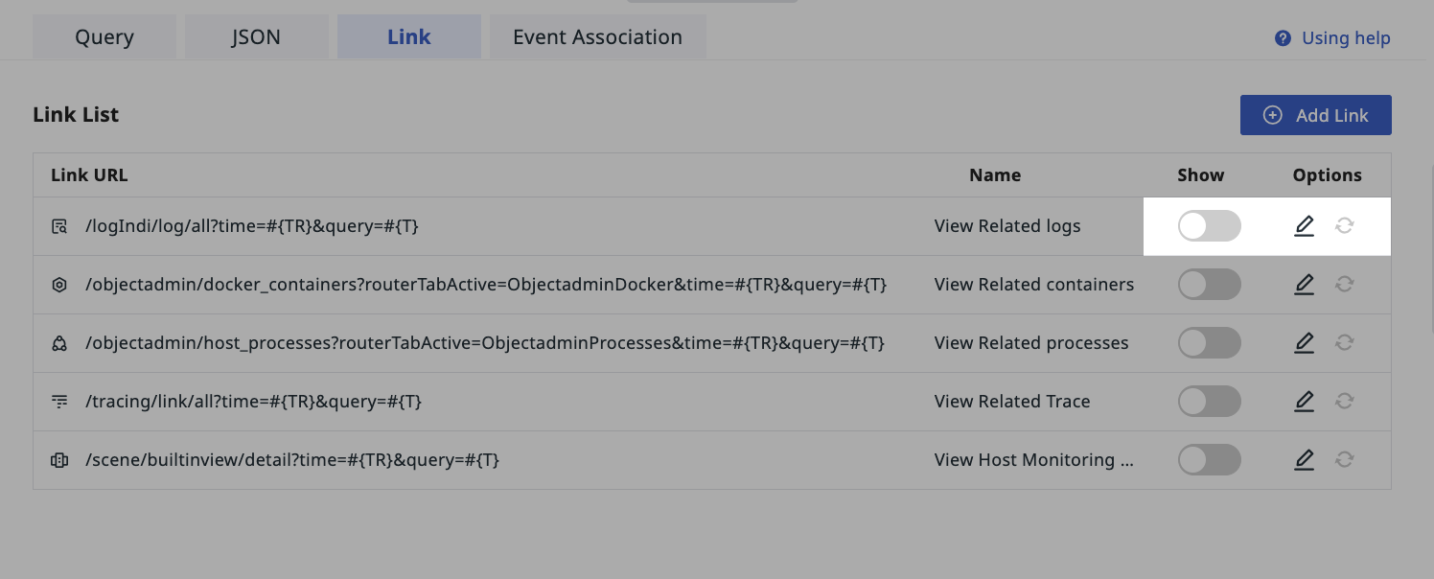The width and height of the screenshot is (1434, 579).
Task: Reset the View Related containers link
Action: 1345,285
